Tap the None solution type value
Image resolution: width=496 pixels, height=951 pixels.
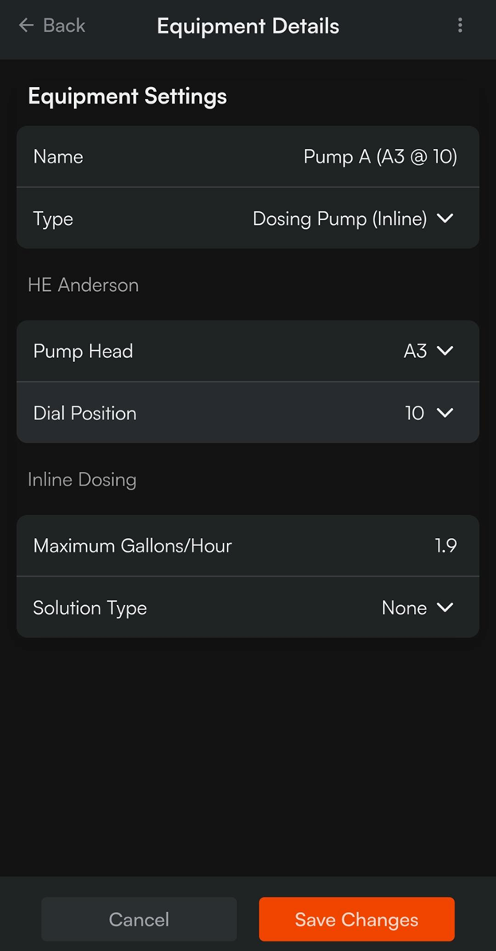(404, 607)
